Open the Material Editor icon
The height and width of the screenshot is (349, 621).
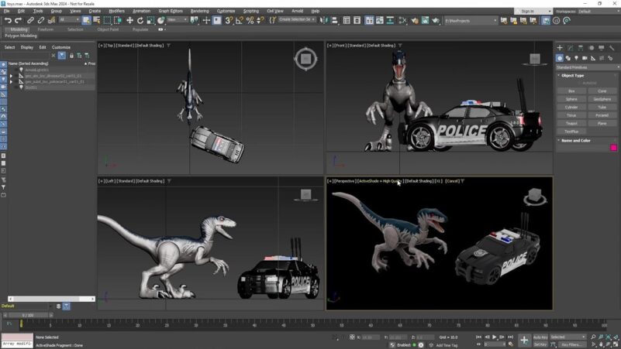click(x=403, y=20)
